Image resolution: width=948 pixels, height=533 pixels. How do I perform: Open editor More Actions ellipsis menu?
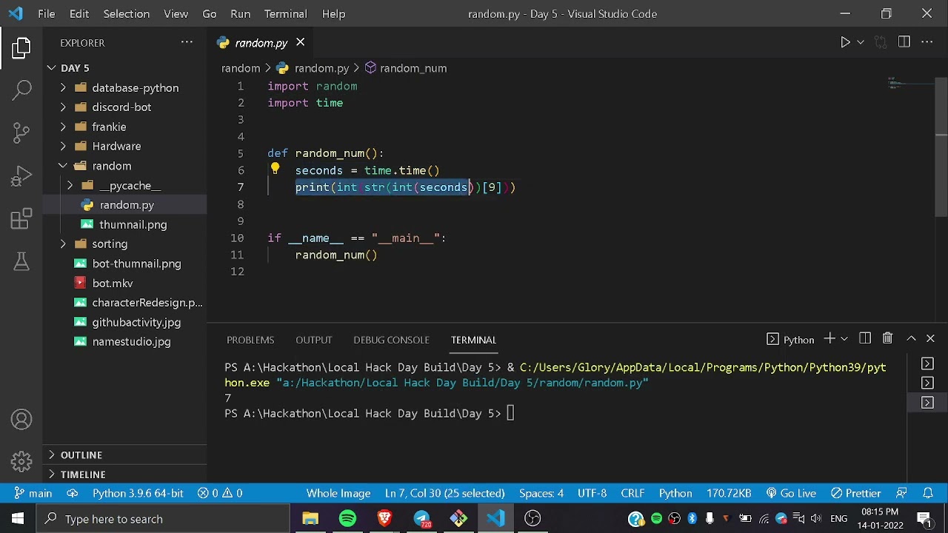click(x=927, y=42)
